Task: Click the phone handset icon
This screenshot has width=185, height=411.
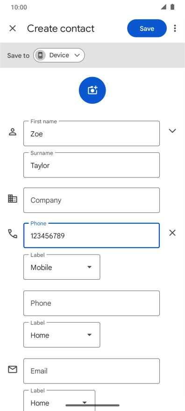Action: (x=13, y=234)
